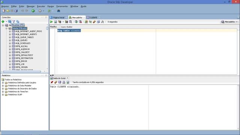Click the print icon in script output toolbar
240x135 pixels.
click(64, 82)
